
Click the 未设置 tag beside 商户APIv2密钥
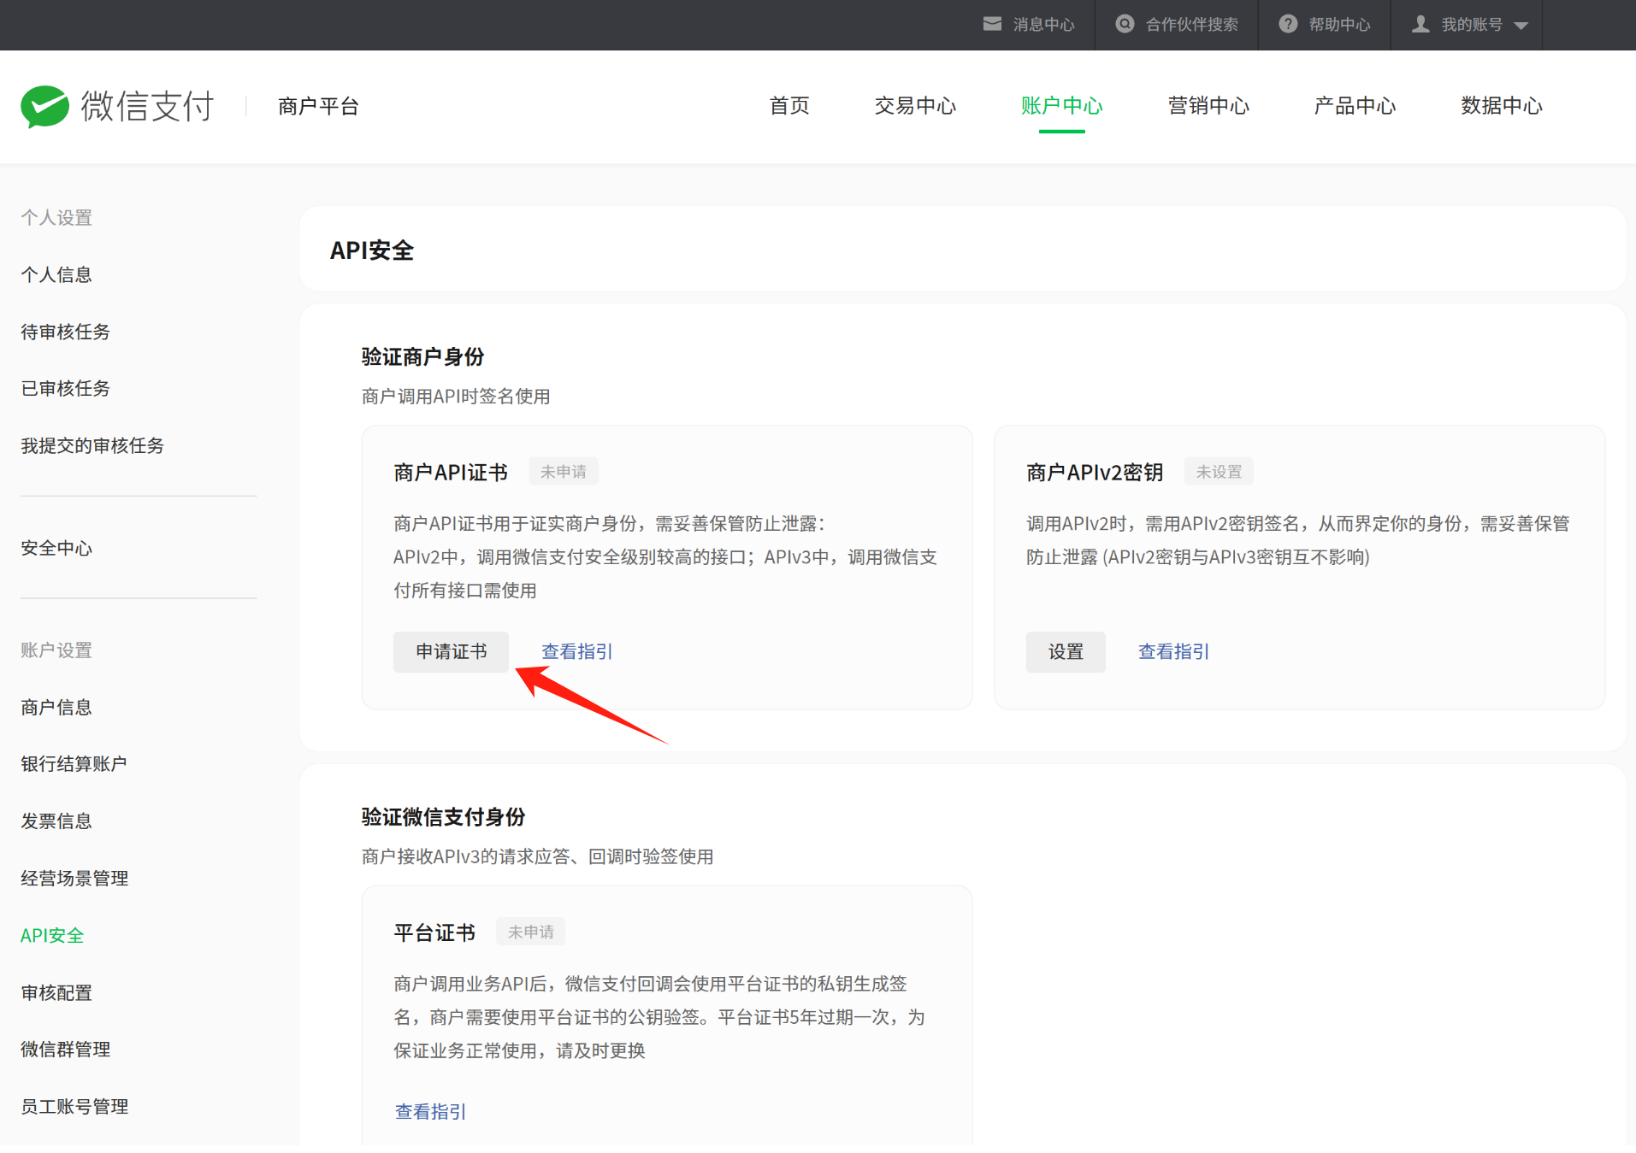tap(1219, 471)
